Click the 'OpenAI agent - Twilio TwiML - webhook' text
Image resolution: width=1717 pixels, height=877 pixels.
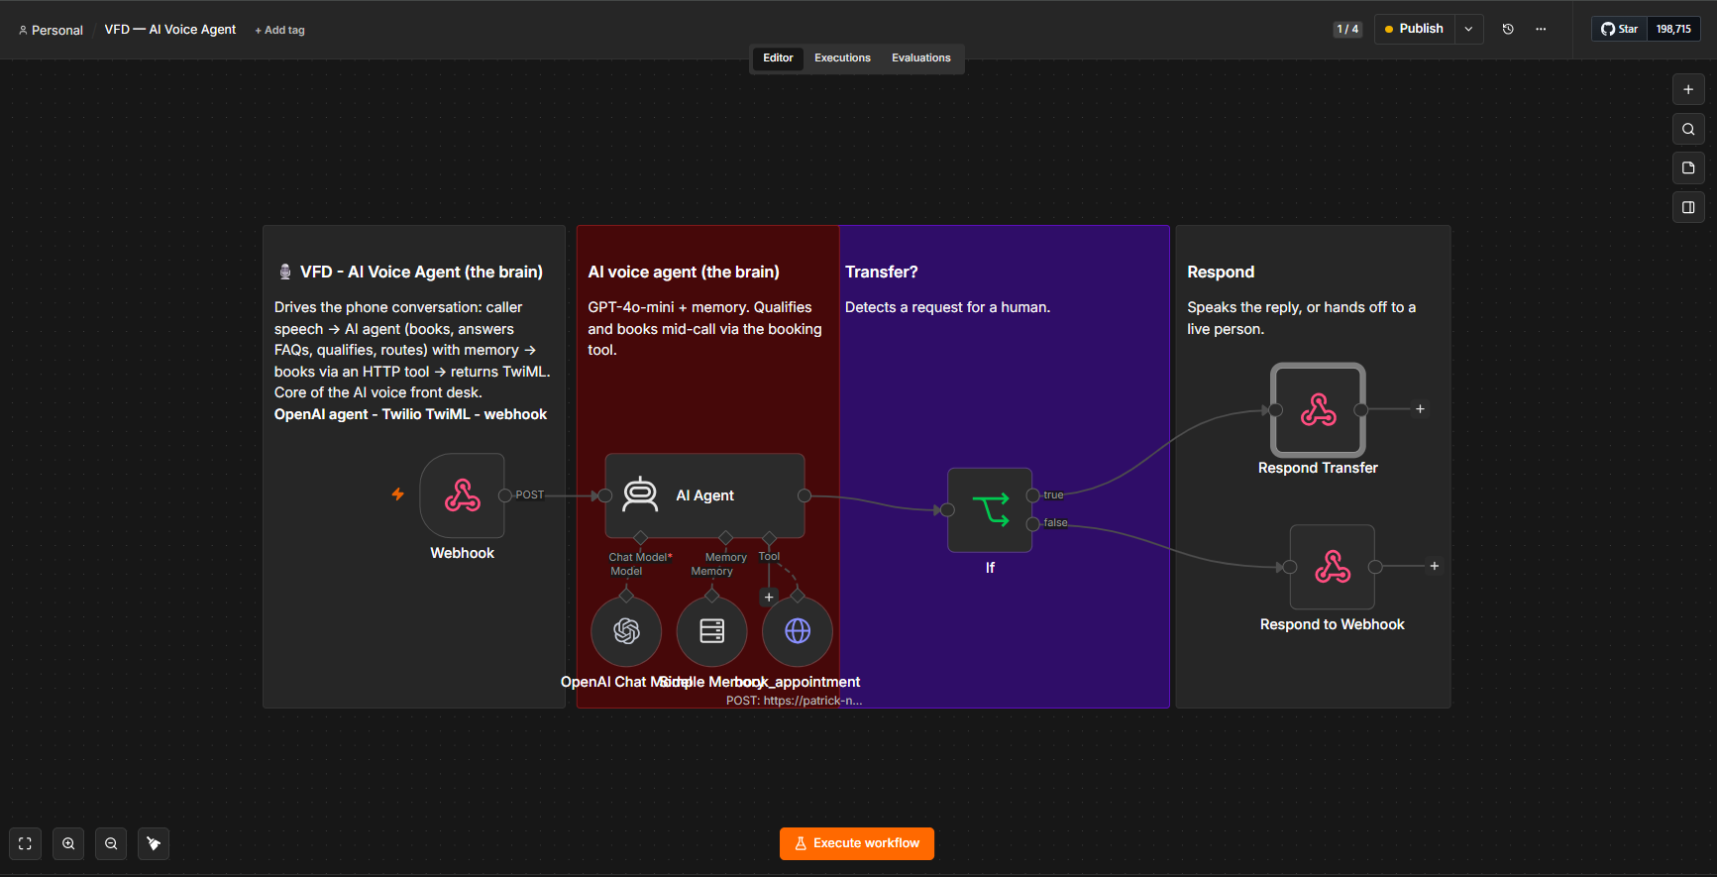click(x=410, y=414)
